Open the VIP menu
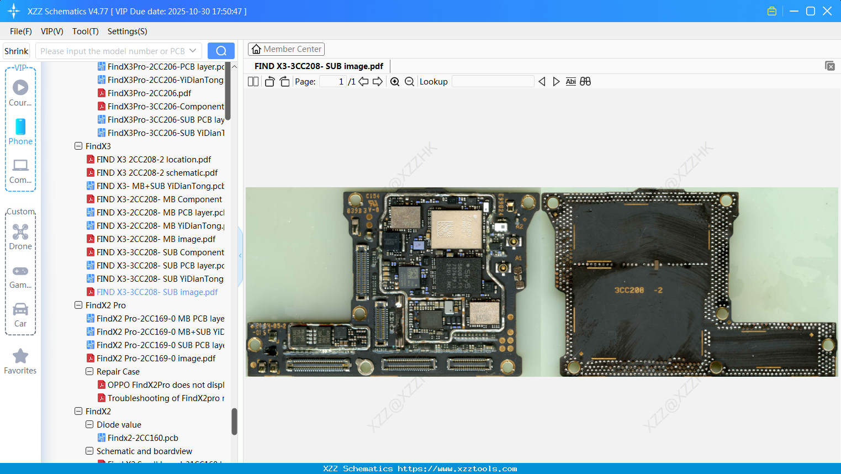Screen dimensions: 841x474 tap(52, 31)
